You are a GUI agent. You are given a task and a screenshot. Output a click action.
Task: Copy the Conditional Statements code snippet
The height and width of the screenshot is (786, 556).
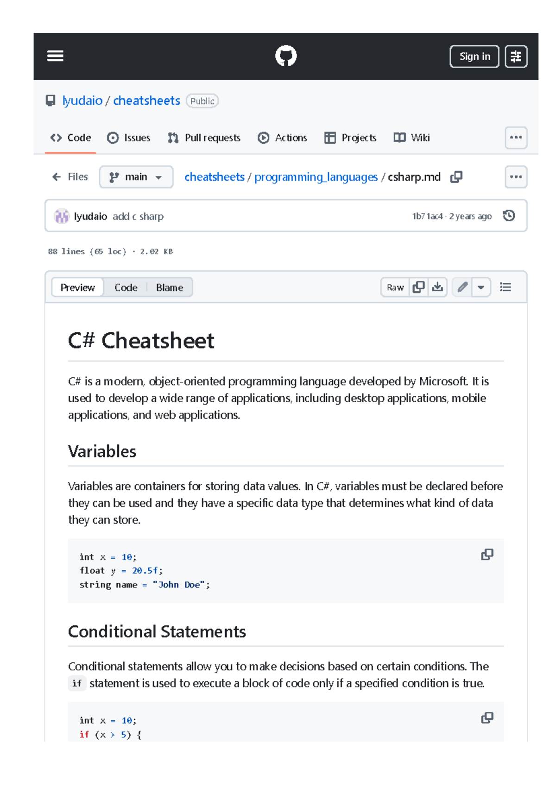point(487,718)
